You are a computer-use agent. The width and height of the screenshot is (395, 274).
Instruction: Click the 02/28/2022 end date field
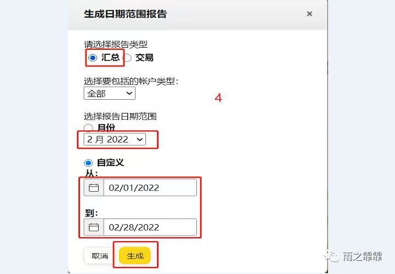pos(150,227)
